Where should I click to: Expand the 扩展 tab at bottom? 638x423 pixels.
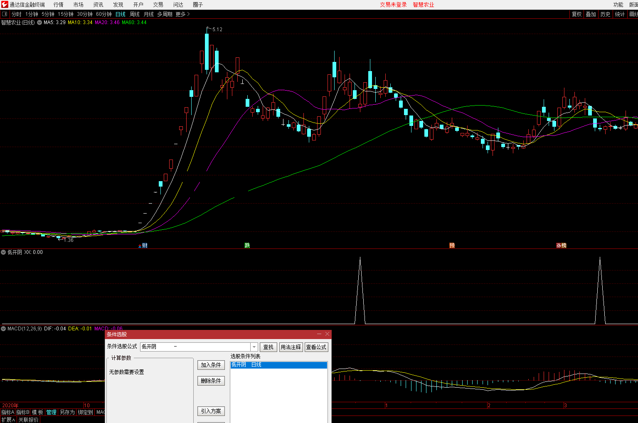pyautogui.click(x=8, y=420)
